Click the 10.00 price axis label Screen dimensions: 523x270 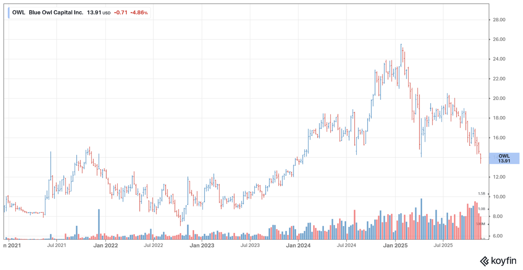500,197
